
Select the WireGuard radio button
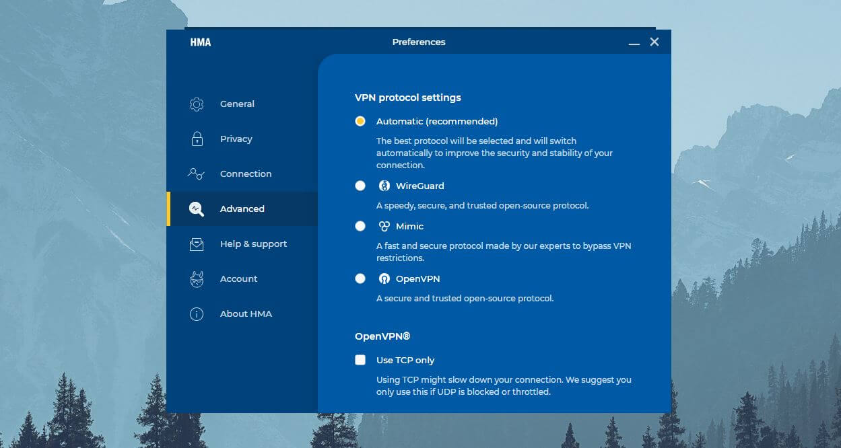coord(360,186)
